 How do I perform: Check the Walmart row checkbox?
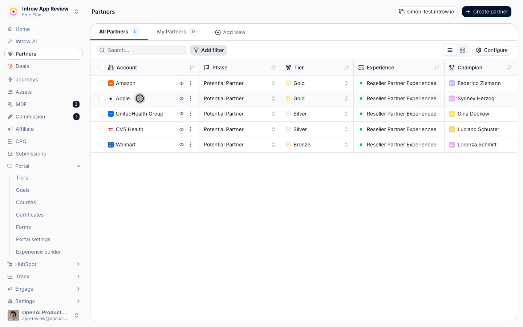point(102,145)
